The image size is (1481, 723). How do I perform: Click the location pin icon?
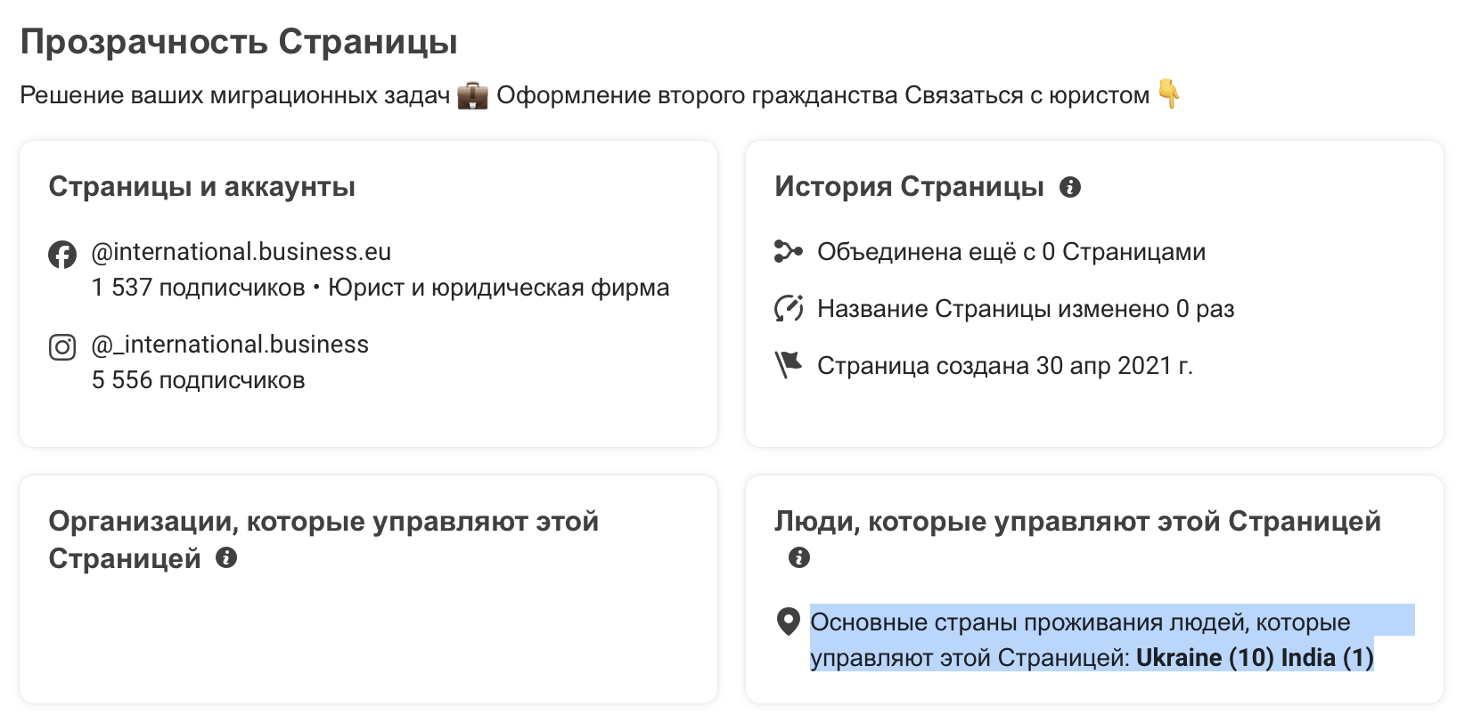point(789,621)
